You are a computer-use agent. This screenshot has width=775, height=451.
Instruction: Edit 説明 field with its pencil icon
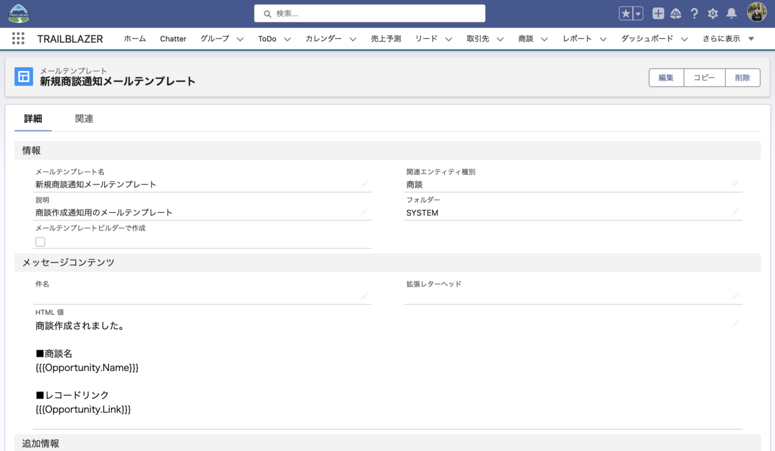point(365,212)
